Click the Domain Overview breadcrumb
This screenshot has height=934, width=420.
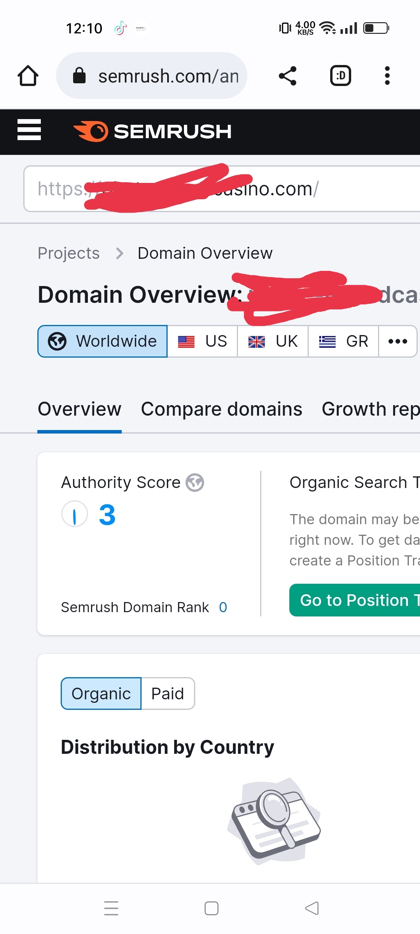(x=205, y=253)
